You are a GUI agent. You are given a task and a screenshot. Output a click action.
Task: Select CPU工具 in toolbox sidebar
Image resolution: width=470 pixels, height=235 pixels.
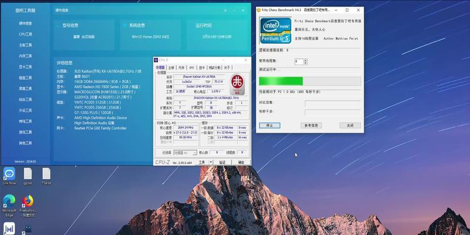click(x=25, y=34)
